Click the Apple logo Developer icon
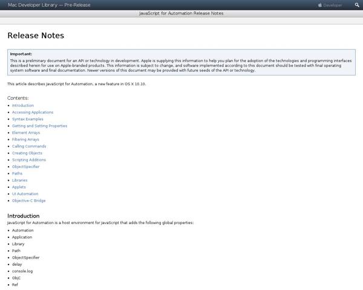 (320, 5)
